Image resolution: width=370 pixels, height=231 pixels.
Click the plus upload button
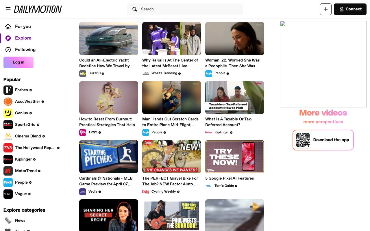click(326, 9)
